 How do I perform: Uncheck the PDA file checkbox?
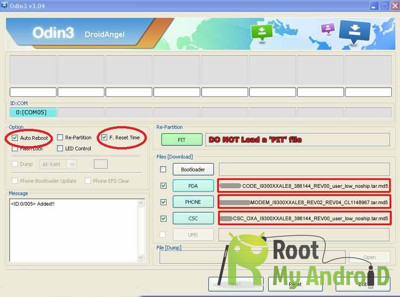pos(163,186)
